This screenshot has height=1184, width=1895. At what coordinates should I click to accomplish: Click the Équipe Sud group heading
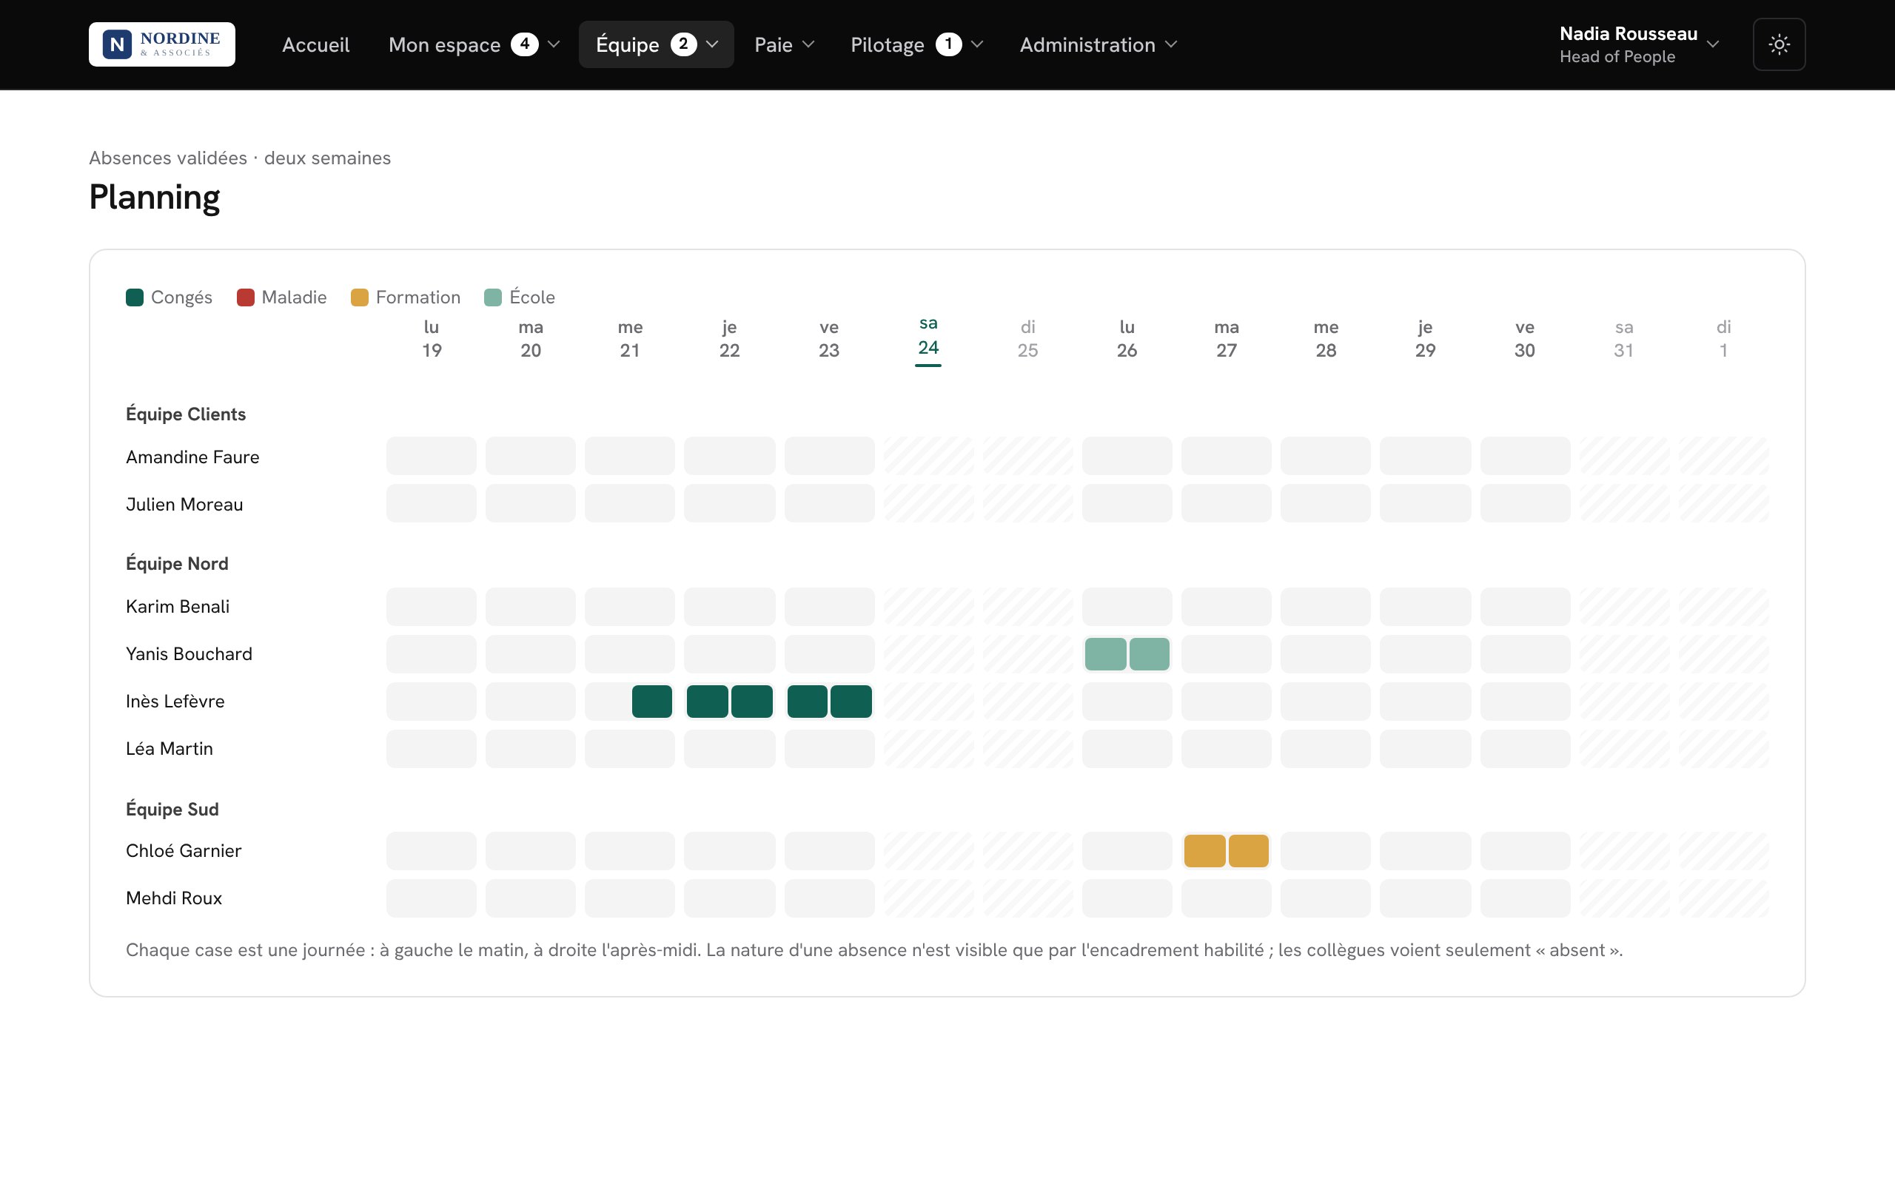pyautogui.click(x=172, y=809)
